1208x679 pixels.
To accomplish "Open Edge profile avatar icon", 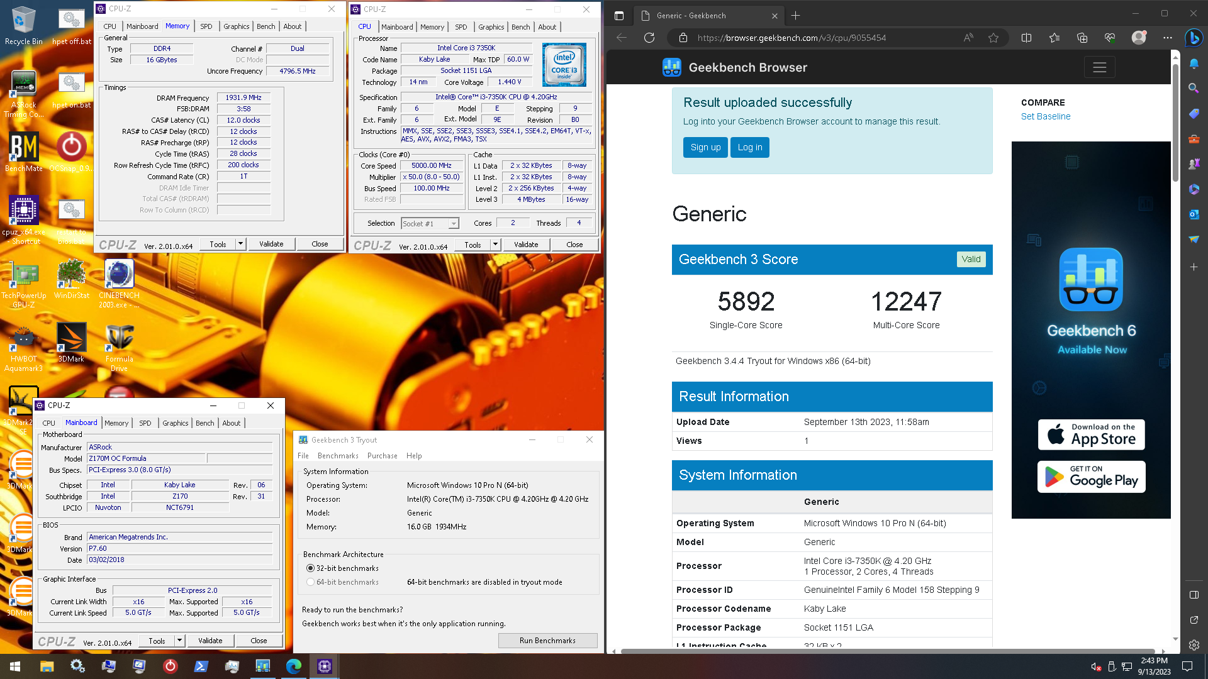I will click(1139, 38).
